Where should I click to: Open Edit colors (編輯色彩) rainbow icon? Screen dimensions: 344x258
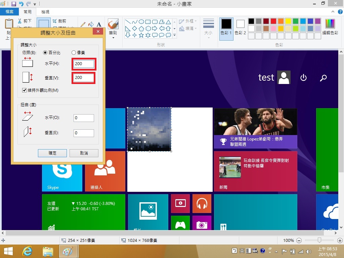coord(330,24)
